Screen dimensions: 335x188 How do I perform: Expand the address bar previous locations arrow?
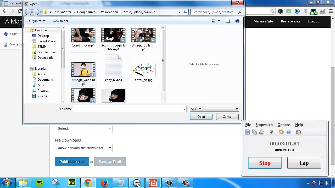click(x=179, y=12)
